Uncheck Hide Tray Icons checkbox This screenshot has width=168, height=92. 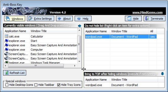[x=59, y=85]
